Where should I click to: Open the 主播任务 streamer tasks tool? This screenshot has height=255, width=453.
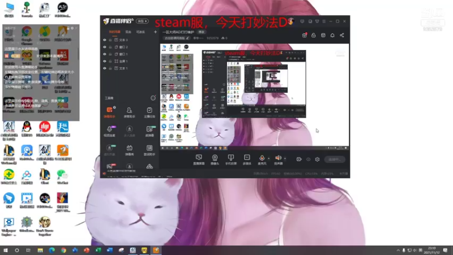pos(149,112)
